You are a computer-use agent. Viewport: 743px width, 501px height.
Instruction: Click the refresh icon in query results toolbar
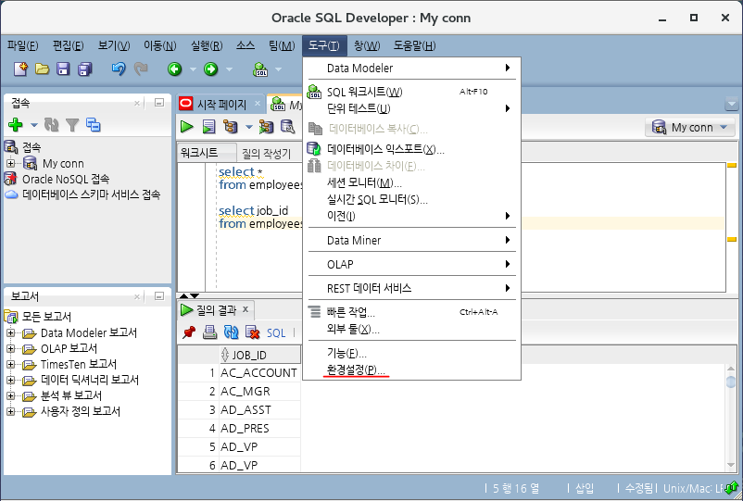tap(232, 332)
